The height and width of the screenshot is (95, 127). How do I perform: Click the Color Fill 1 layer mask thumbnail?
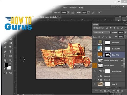coord(108,55)
